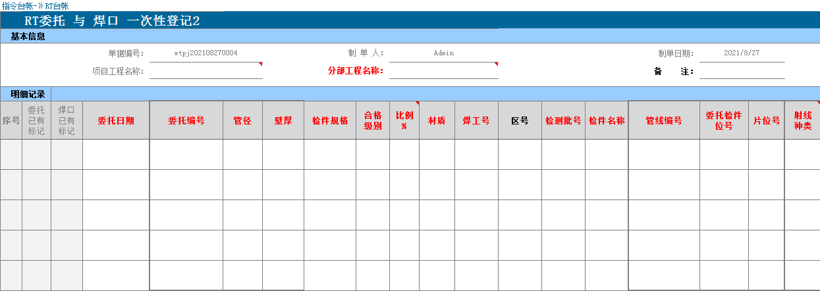820x291 pixels.
Task: Click first row cell under 管径
Action: 242,154
